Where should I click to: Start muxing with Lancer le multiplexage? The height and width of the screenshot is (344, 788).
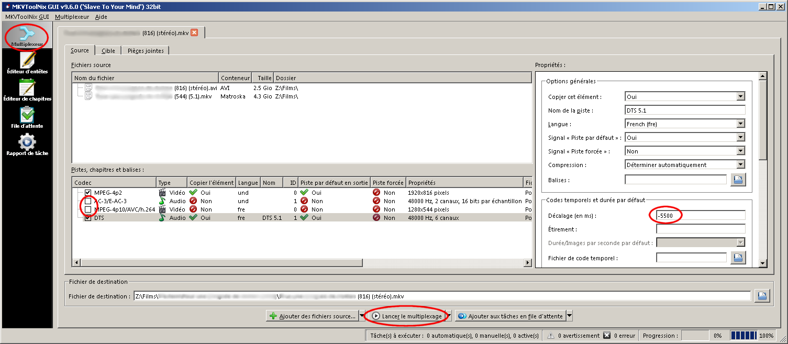tap(407, 316)
